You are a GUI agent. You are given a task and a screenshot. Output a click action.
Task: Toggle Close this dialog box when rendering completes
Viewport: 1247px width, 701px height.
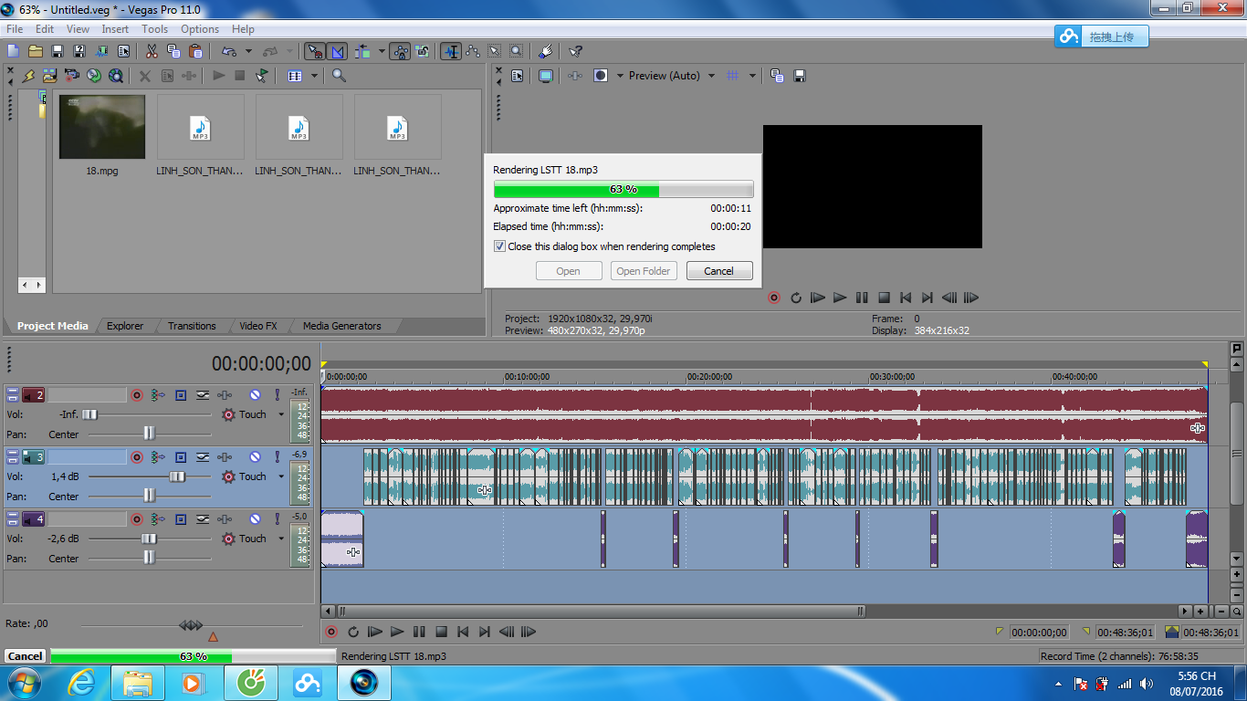[499, 246]
